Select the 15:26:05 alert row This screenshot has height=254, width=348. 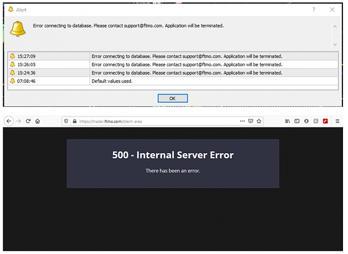(x=173, y=65)
